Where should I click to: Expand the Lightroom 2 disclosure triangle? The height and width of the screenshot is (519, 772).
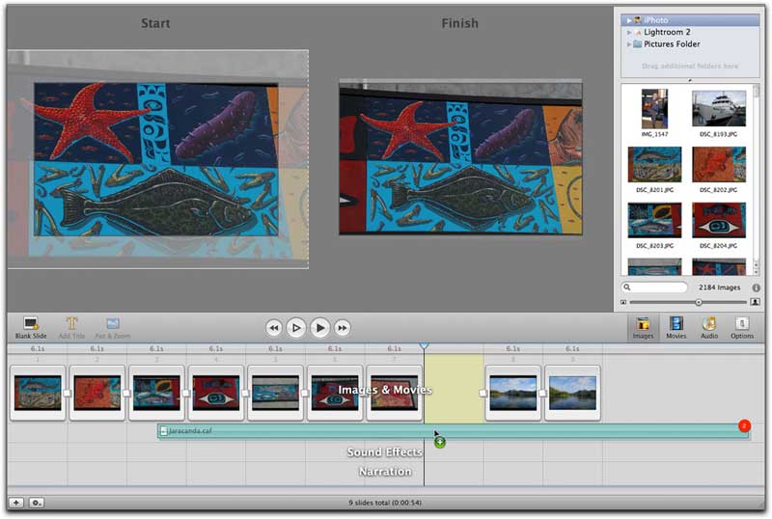(x=629, y=32)
